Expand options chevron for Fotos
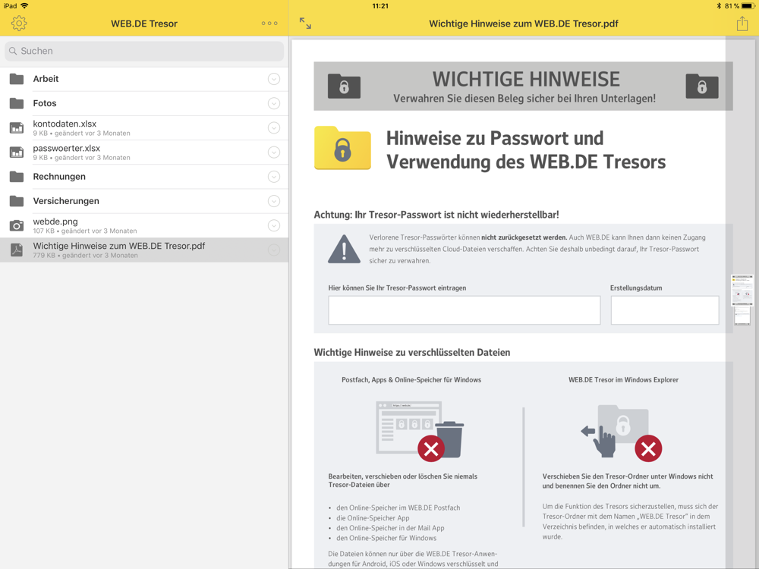This screenshot has height=569, width=759. 274,103
